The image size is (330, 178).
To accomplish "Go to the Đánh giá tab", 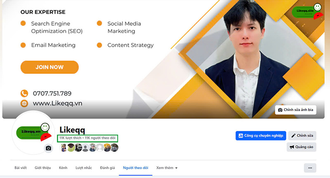I will coord(107,168).
